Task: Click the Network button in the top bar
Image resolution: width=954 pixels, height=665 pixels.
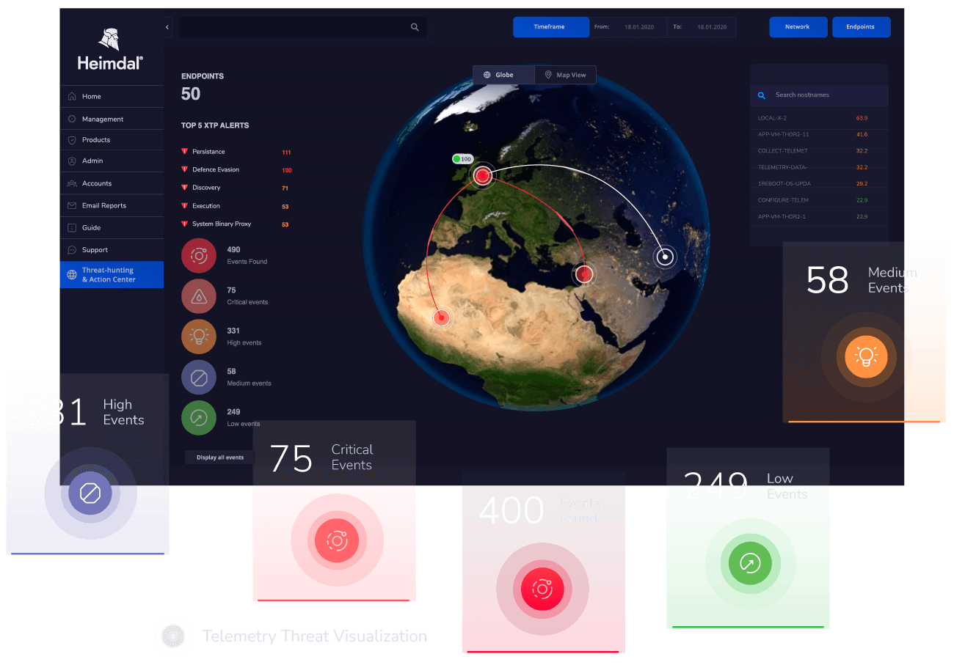Action: (798, 26)
